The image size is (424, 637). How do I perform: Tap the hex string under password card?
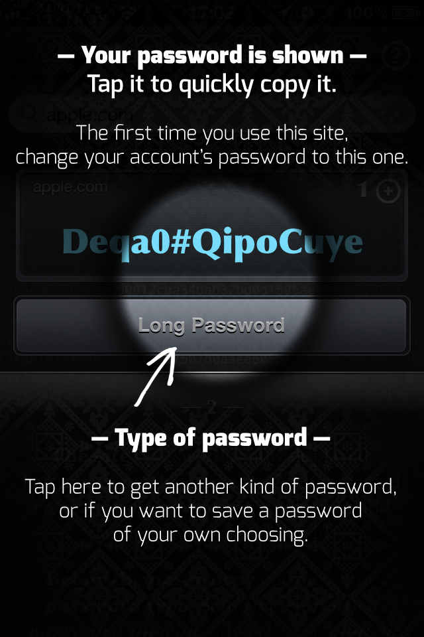click(x=211, y=290)
